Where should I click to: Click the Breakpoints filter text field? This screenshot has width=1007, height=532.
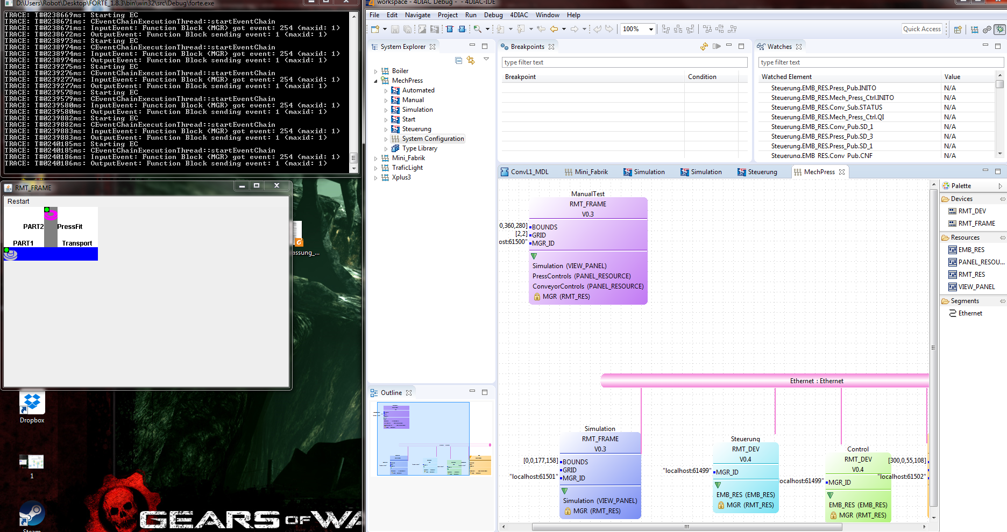pos(625,62)
